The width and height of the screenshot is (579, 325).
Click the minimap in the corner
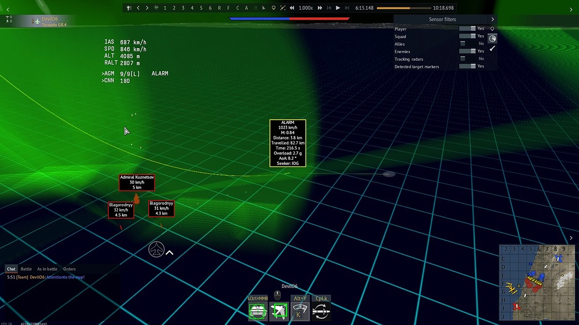click(x=537, y=283)
